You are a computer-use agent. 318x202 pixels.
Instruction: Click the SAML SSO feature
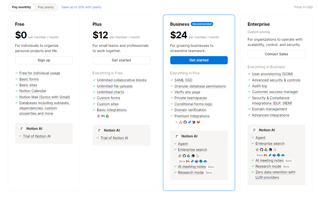pyautogui.click(x=183, y=80)
